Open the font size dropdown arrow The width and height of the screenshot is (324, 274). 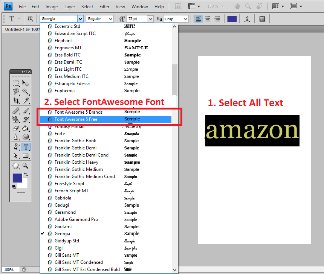151,19
